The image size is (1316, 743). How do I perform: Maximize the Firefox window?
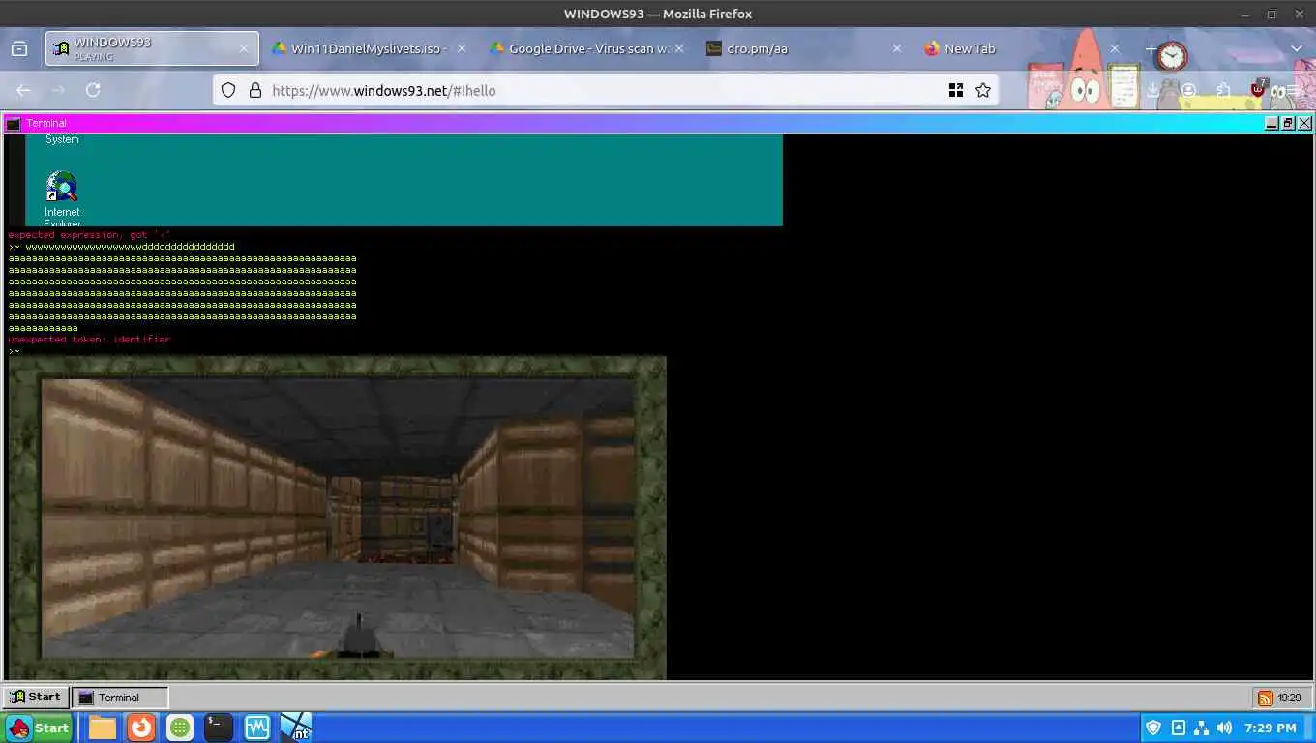1271,14
